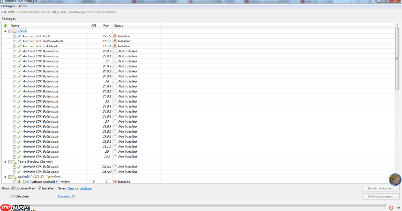Screen dimensions: 402x211
Task: Click the Install packages... button
Action: (x=381, y=188)
